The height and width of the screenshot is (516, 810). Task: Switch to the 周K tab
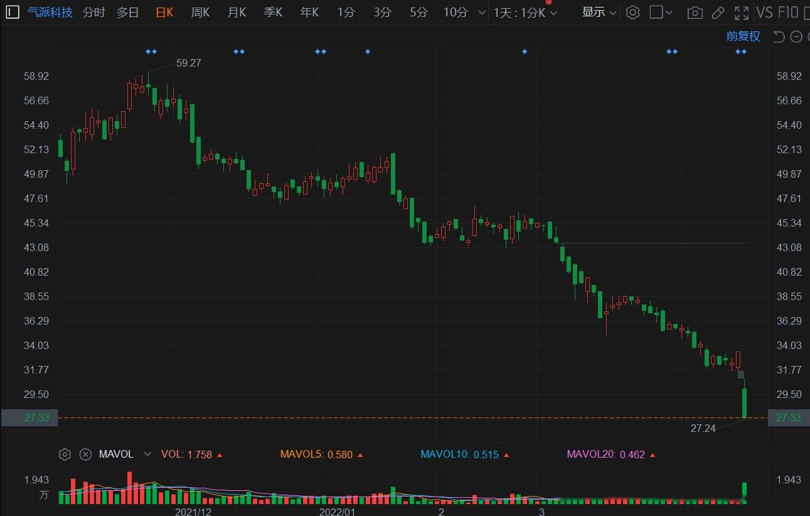pos(200,12)
